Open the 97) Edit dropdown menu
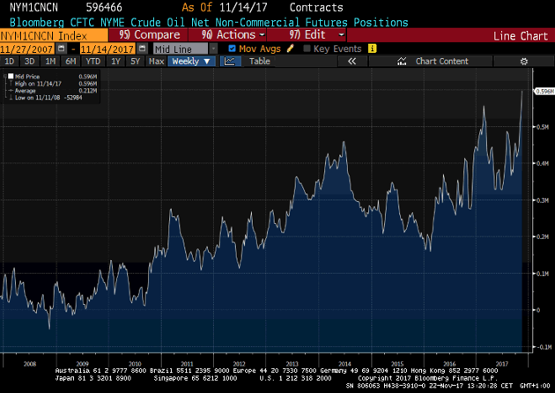The image size is (555, 393). pyautogui.click(x=307, y=34)
